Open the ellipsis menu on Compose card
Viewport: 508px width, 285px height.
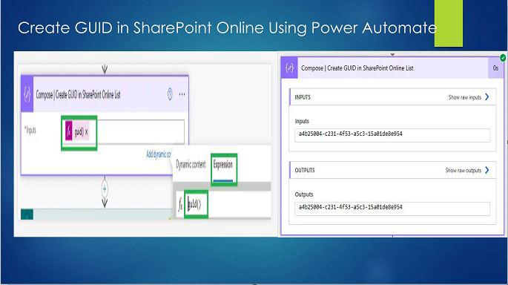coord(182,94)
